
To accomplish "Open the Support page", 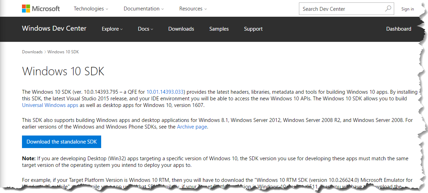I will point(253,29).
